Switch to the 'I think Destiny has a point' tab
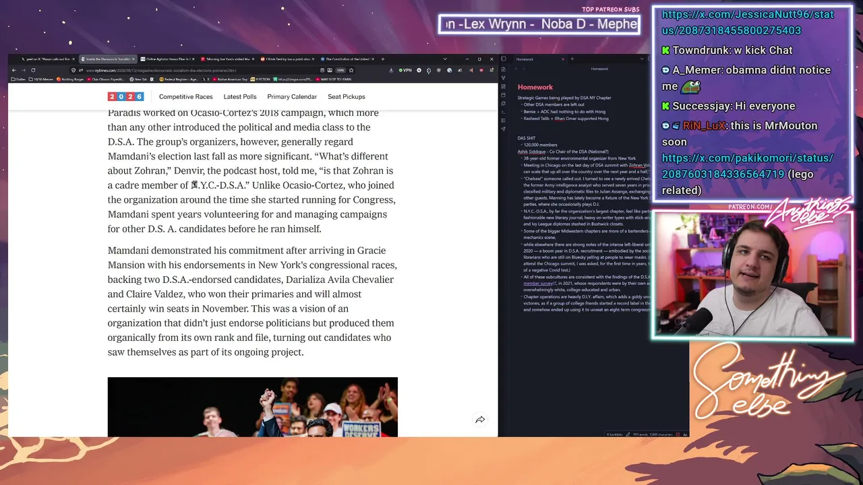 [x=287, y=59]
